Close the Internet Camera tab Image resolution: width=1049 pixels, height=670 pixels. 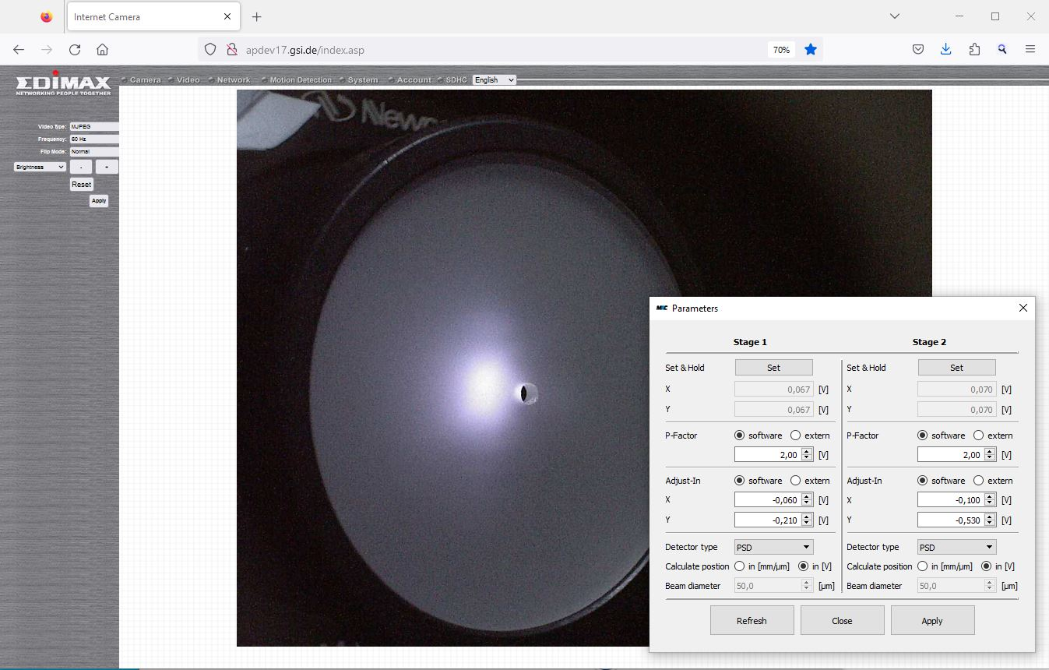tap(227, 16)
